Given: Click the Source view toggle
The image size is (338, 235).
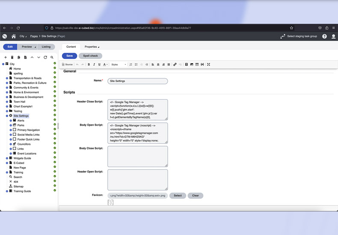Looking at the screenshot, I should coord(67,65).
